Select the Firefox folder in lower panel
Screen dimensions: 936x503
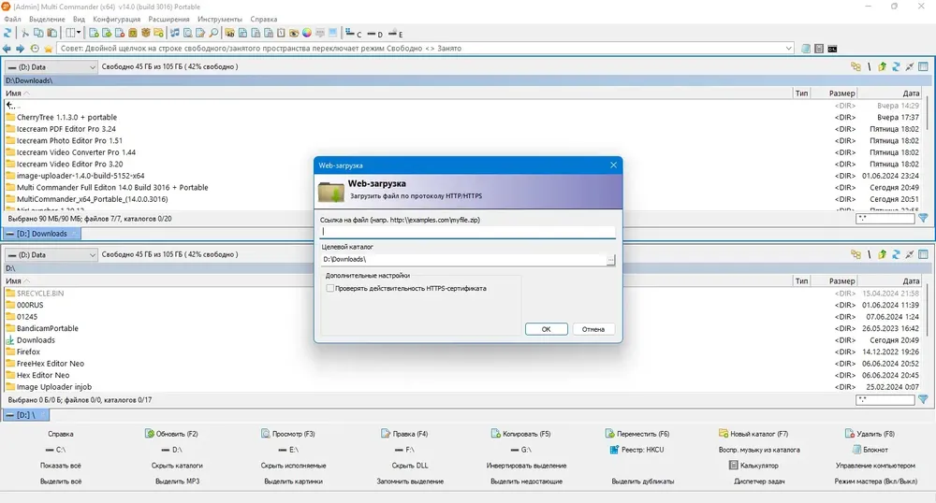pyautogui.click(x=28, y=352)
